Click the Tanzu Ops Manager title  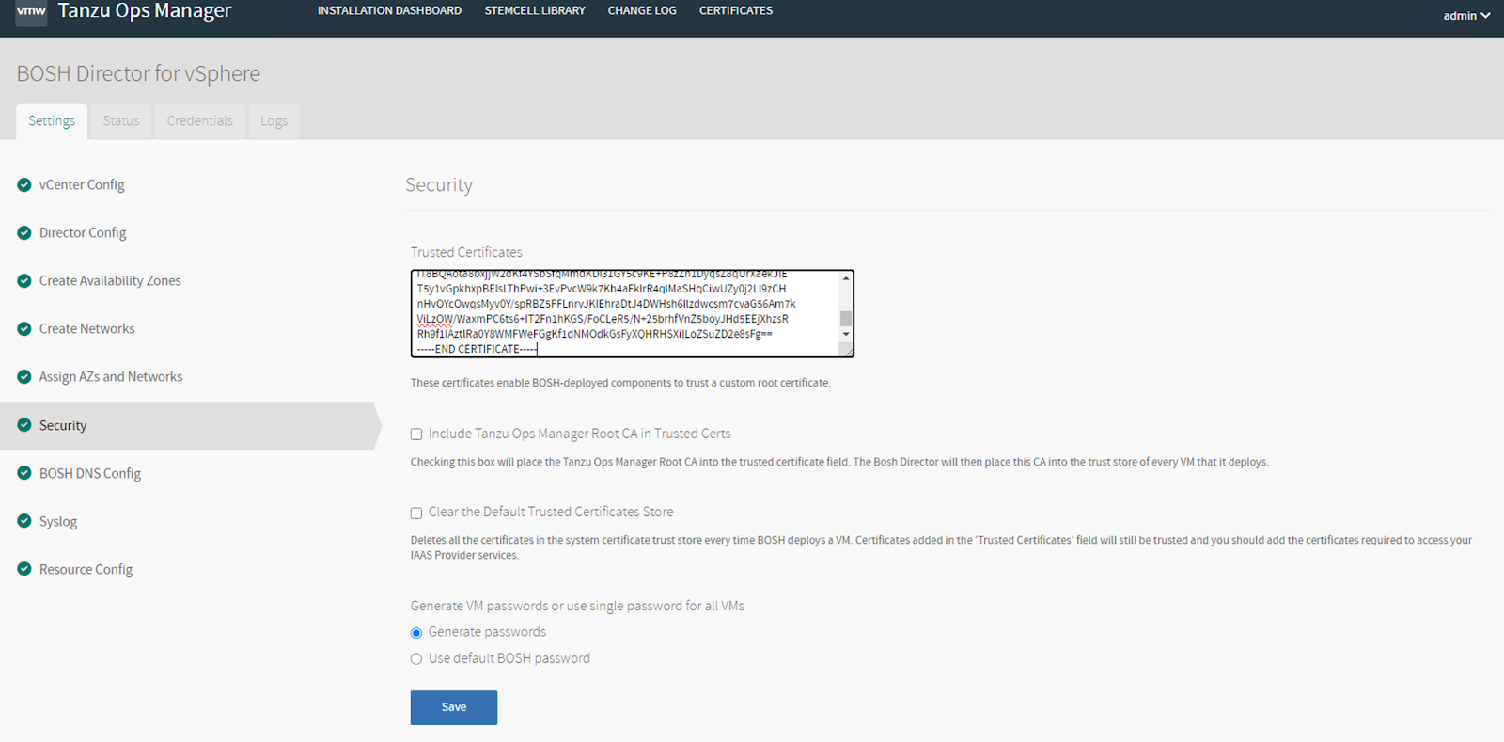tap(145, 11)
